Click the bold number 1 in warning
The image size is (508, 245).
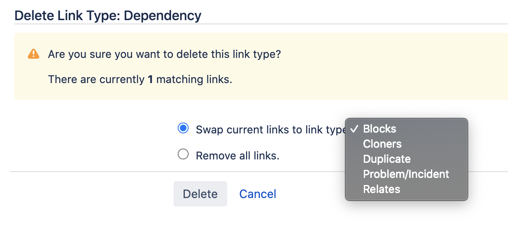pos(150,79)
